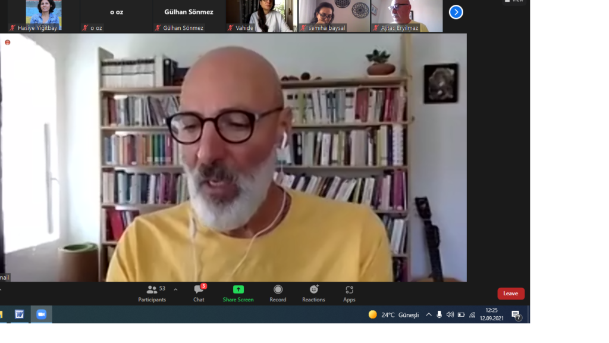This screenshot has height=343, width=609.
Task: Select Hasiye Yiğitbay's video thumbnail
Action: 43,15
